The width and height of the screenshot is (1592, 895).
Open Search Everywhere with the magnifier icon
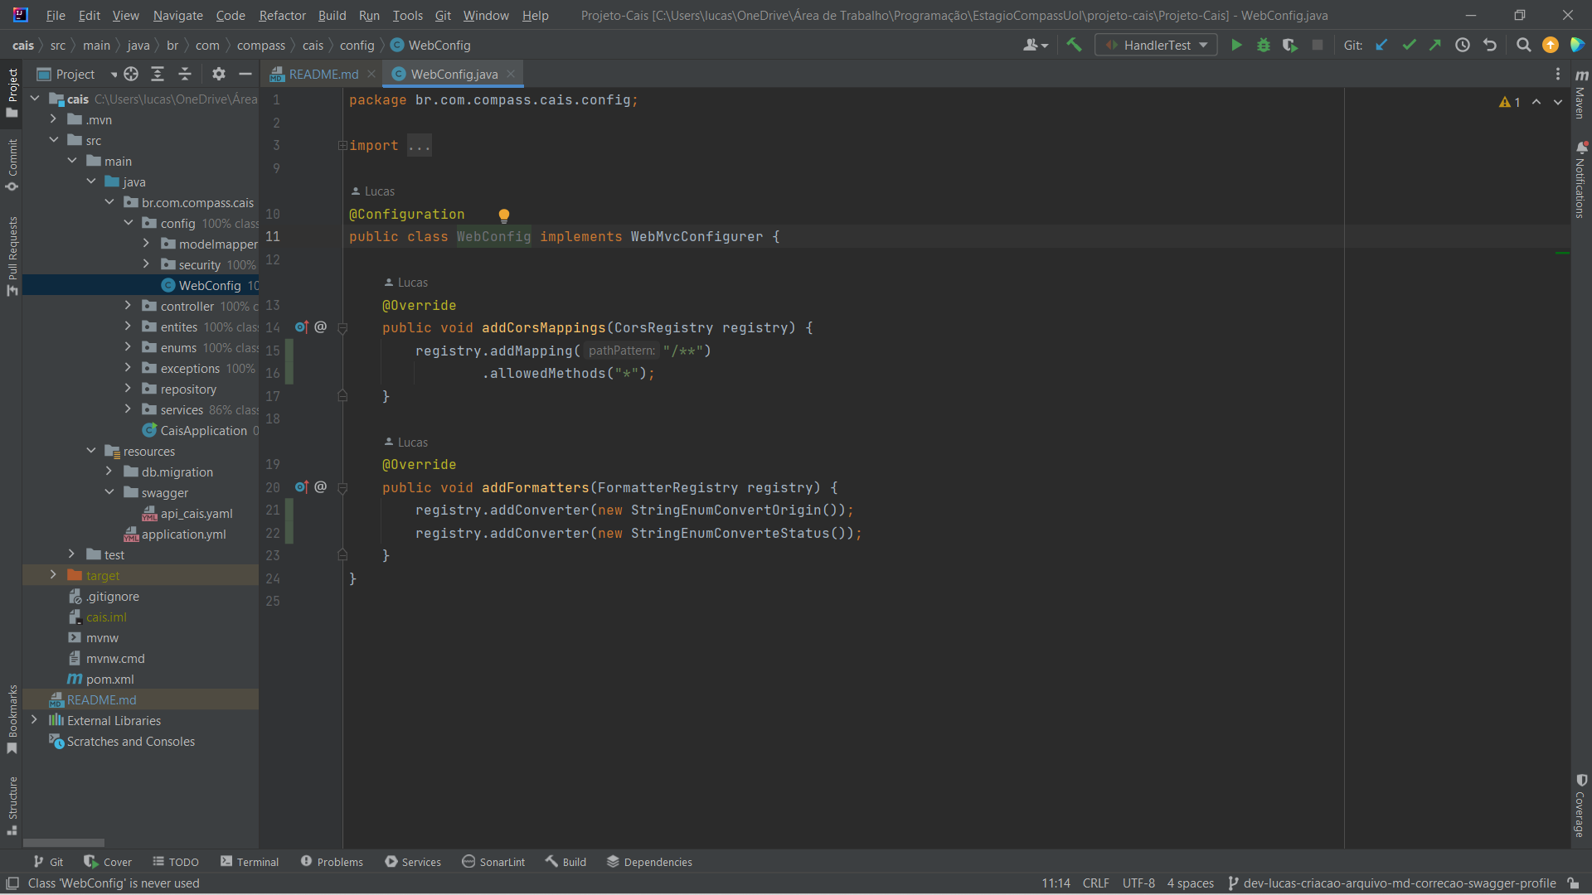(x=1523, y=45)
